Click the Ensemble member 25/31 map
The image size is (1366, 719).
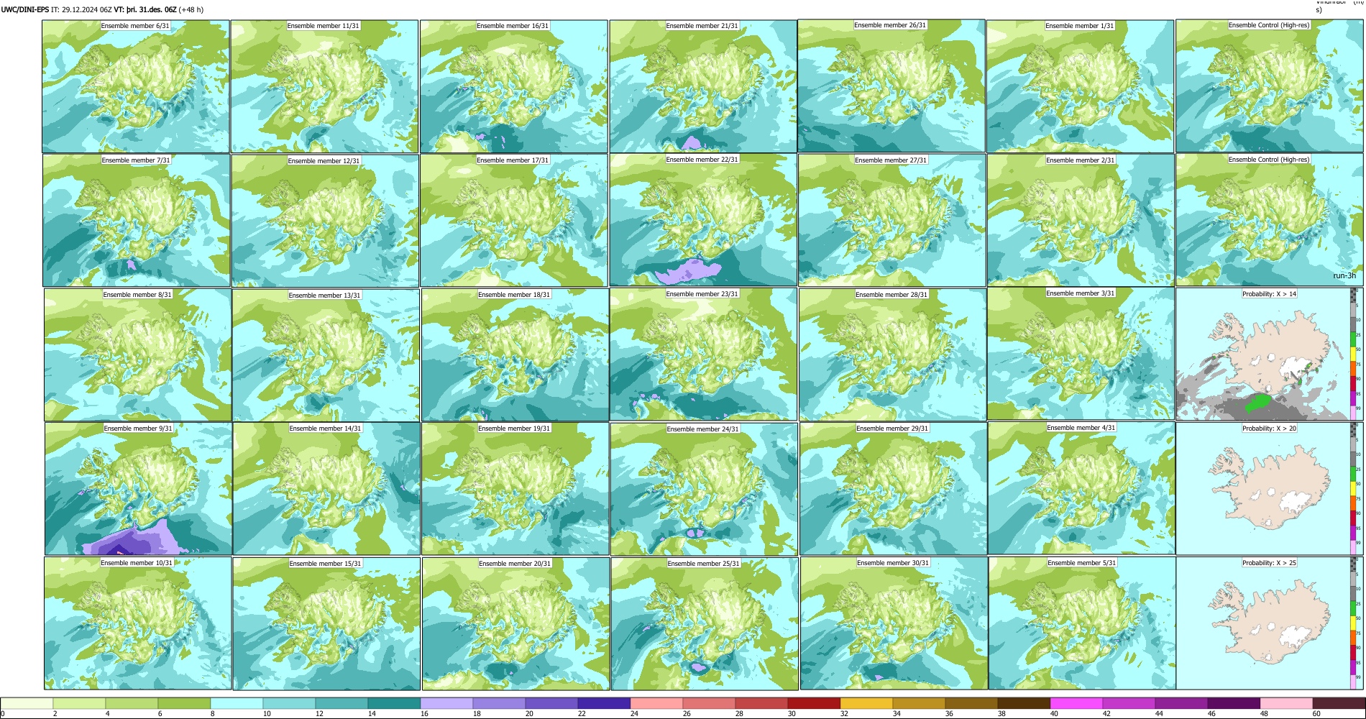(x=705, y=623)
